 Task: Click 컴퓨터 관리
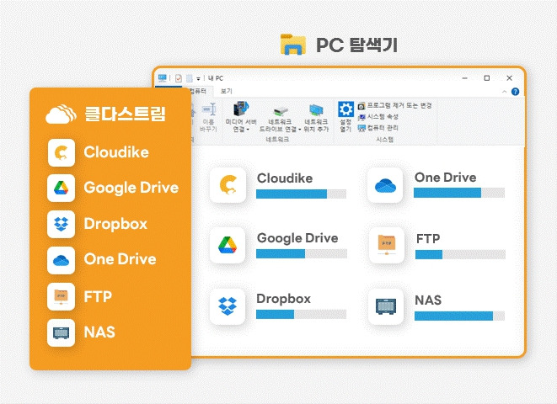378,128
